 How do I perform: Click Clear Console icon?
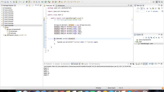(136, 64)
